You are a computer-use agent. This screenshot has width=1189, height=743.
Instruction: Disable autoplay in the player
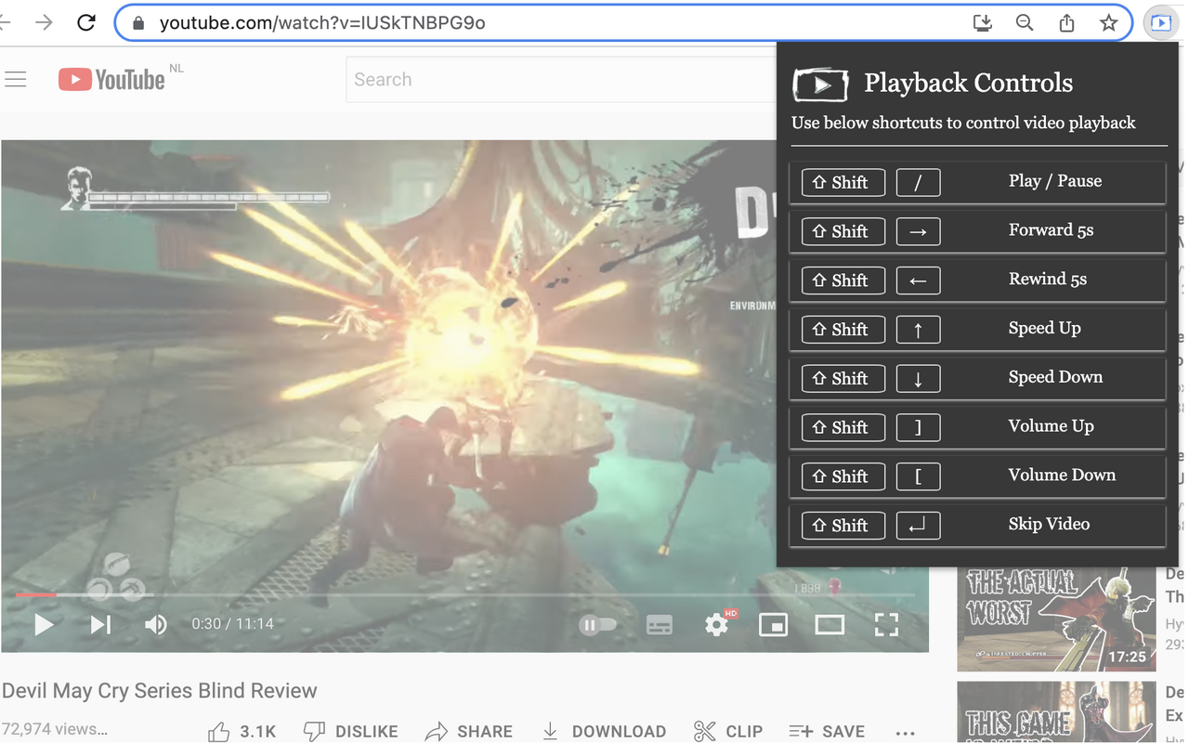[597, 624]
